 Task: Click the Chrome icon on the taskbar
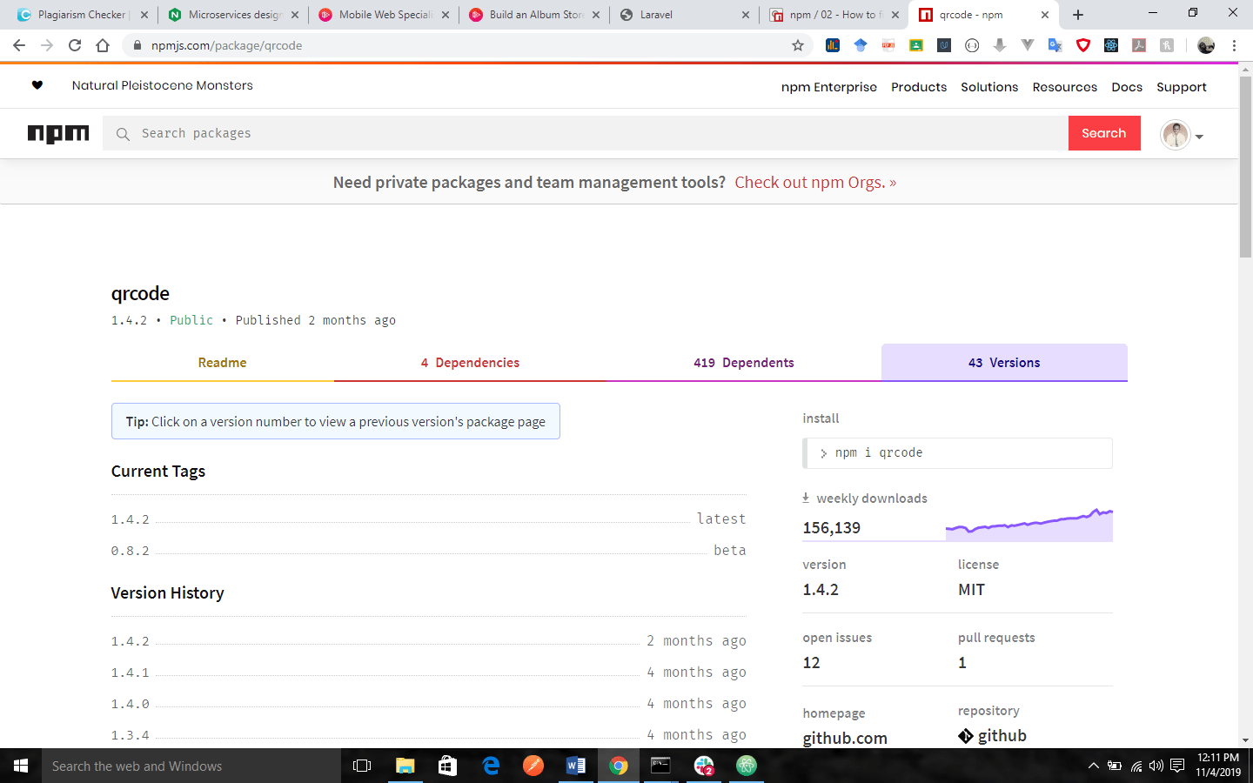(618, 766)
